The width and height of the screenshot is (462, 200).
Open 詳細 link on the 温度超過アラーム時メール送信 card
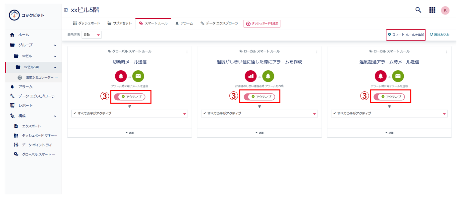(x=389, y=133)
